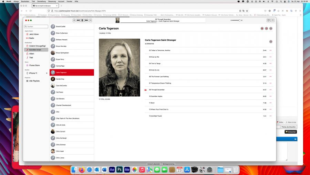
Task: Pause the currently playing song
Action: 82,20
